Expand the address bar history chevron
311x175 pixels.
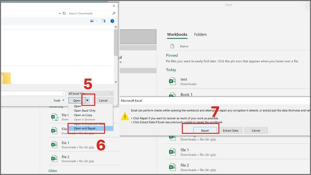pos(59,13)
